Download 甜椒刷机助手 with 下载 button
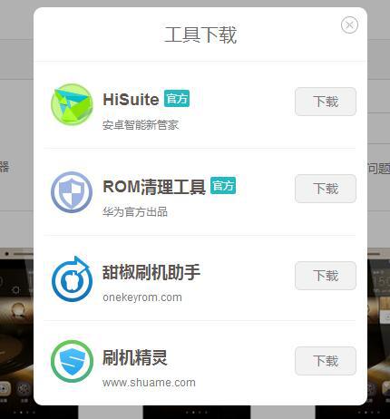 pos(326,276)
